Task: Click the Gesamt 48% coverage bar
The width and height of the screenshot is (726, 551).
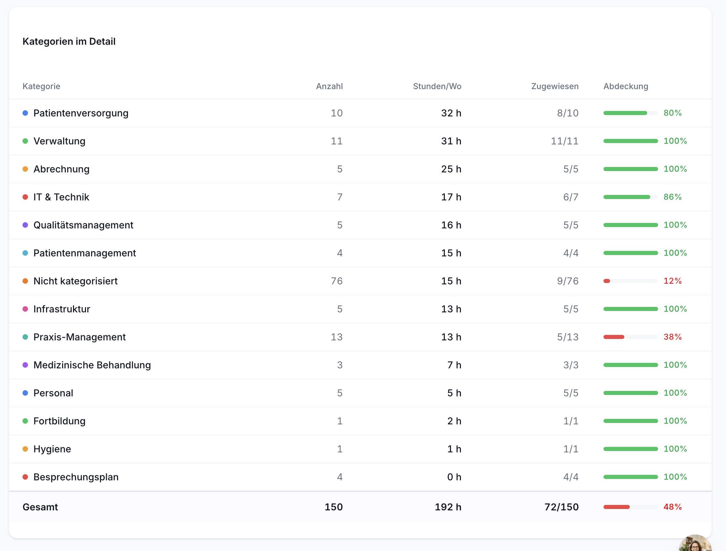Action: [630, 507]
